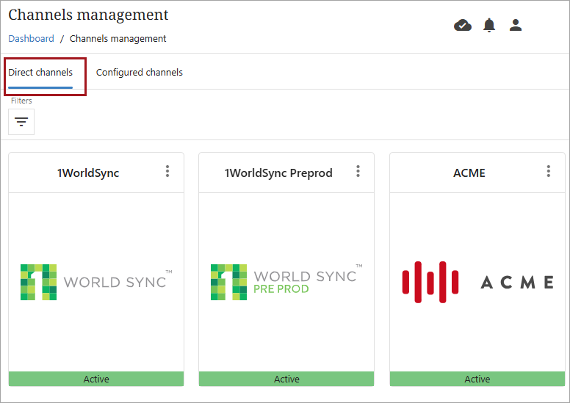This screenshot has width=570, height=403.
Task: Go to the Dashboard breadcrumb link
Action: pyautogui.click(x=31, y=39)
